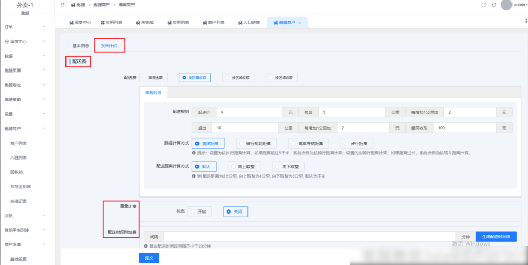Viewport: 528px width, 265px height.
Task: Select 向下取整 rounding option
Action: [x=288, y=166]
